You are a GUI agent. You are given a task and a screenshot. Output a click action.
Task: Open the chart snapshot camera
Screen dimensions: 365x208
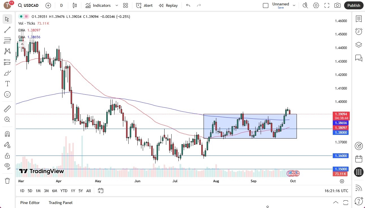click(x=337, y=5)
